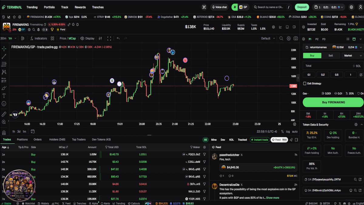Open the Trenches menu in top navigation
Screen dimensions: 364x205
tap(98, 7)
